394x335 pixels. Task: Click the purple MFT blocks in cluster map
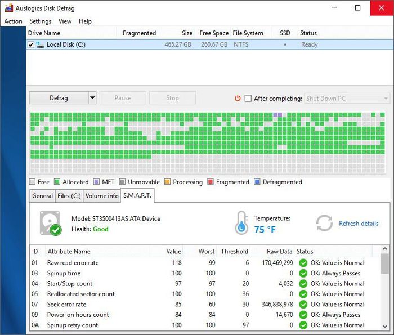[277, 115]
